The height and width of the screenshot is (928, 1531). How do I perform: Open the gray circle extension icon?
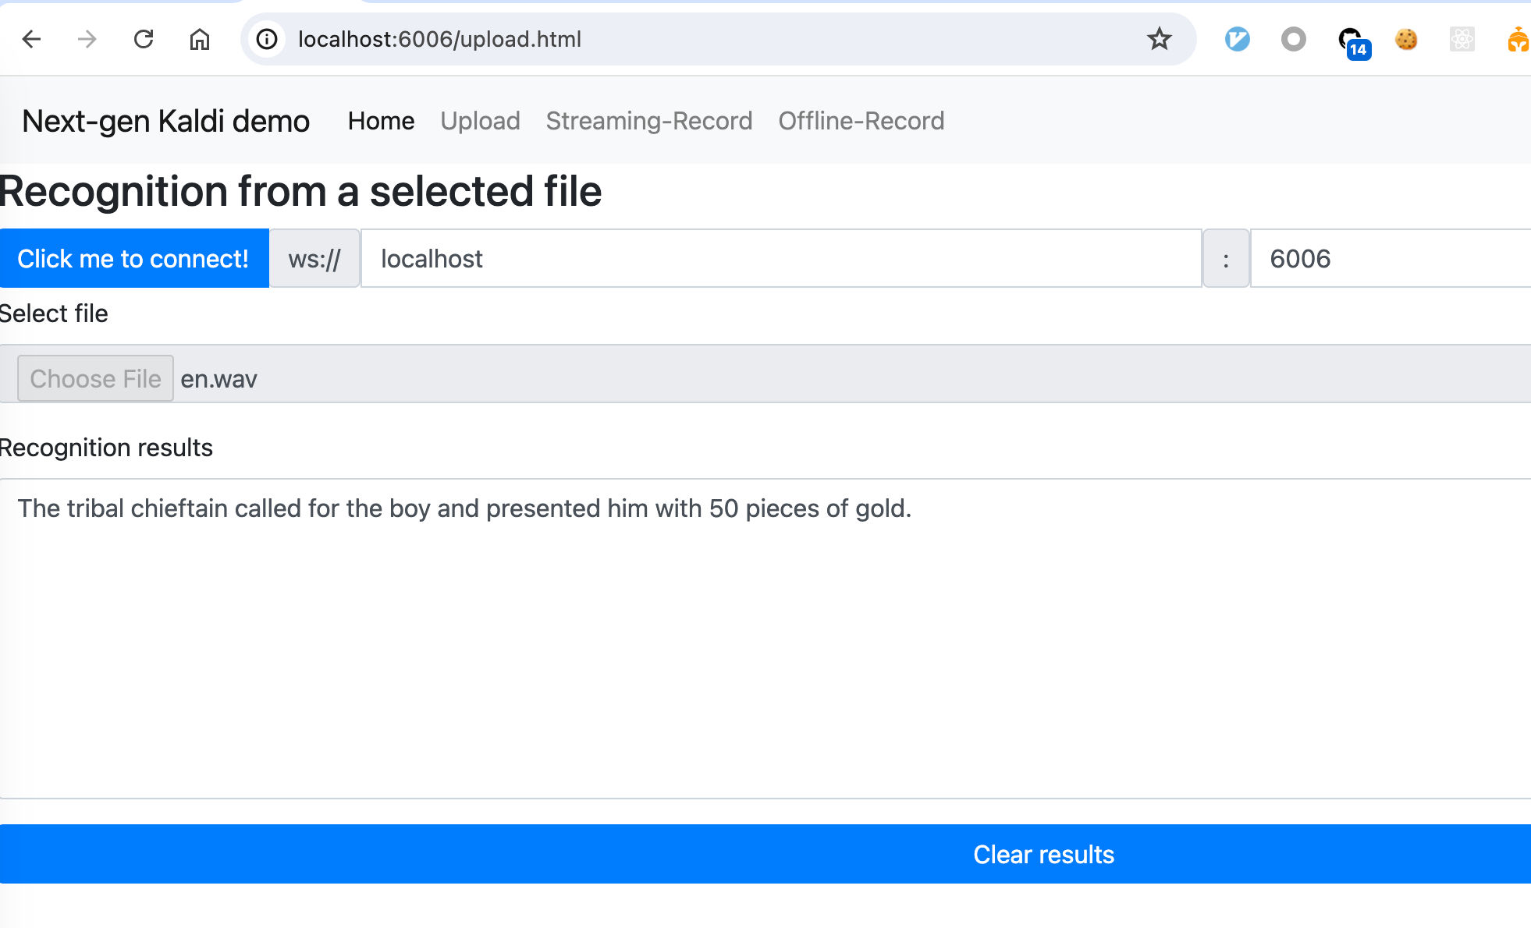(x=1294, y=39)
